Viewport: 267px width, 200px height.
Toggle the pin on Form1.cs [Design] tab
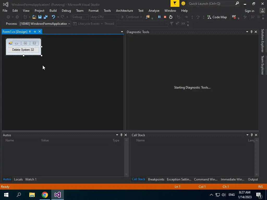[35, 32]
